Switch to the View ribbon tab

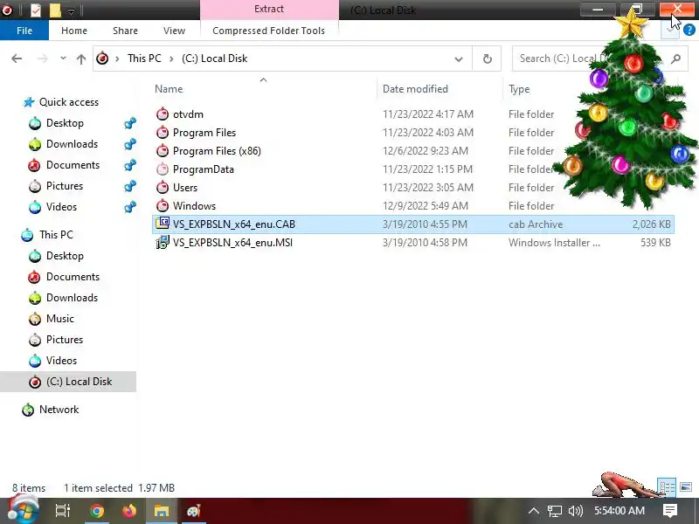174,31
